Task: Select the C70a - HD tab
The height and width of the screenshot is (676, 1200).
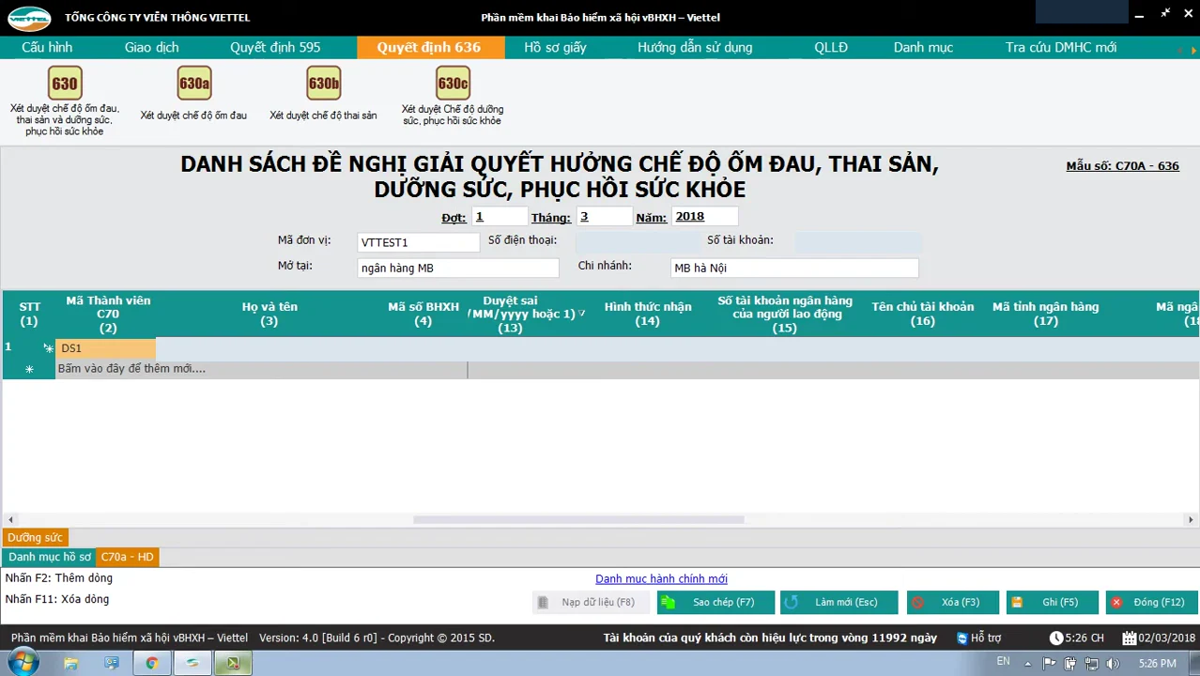Action: click(x=128, y=557)
